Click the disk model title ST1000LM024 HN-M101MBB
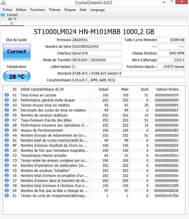Screen dimensions: 189x219 (94, 32)
